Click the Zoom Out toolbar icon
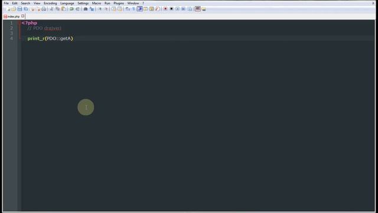378x213 pixels. (106, 9)
